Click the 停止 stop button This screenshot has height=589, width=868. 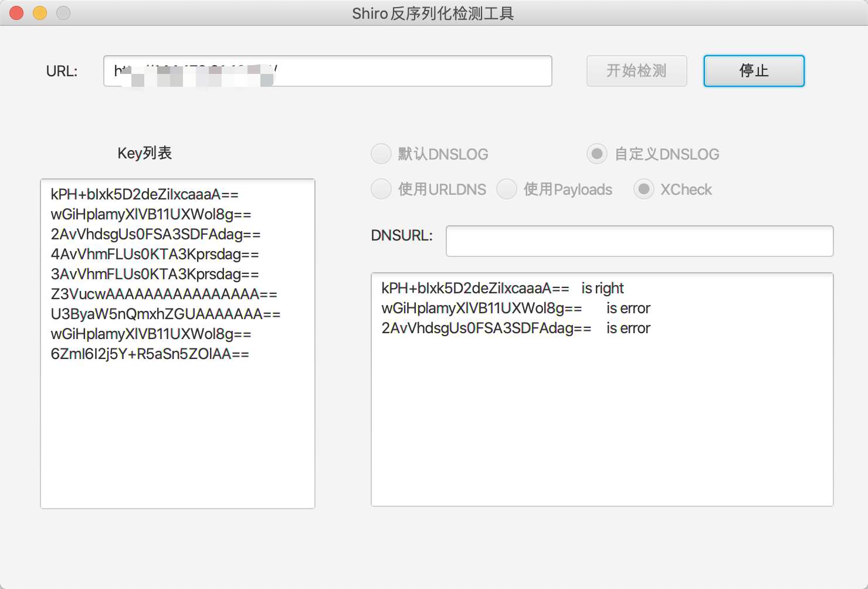(754, 71)
